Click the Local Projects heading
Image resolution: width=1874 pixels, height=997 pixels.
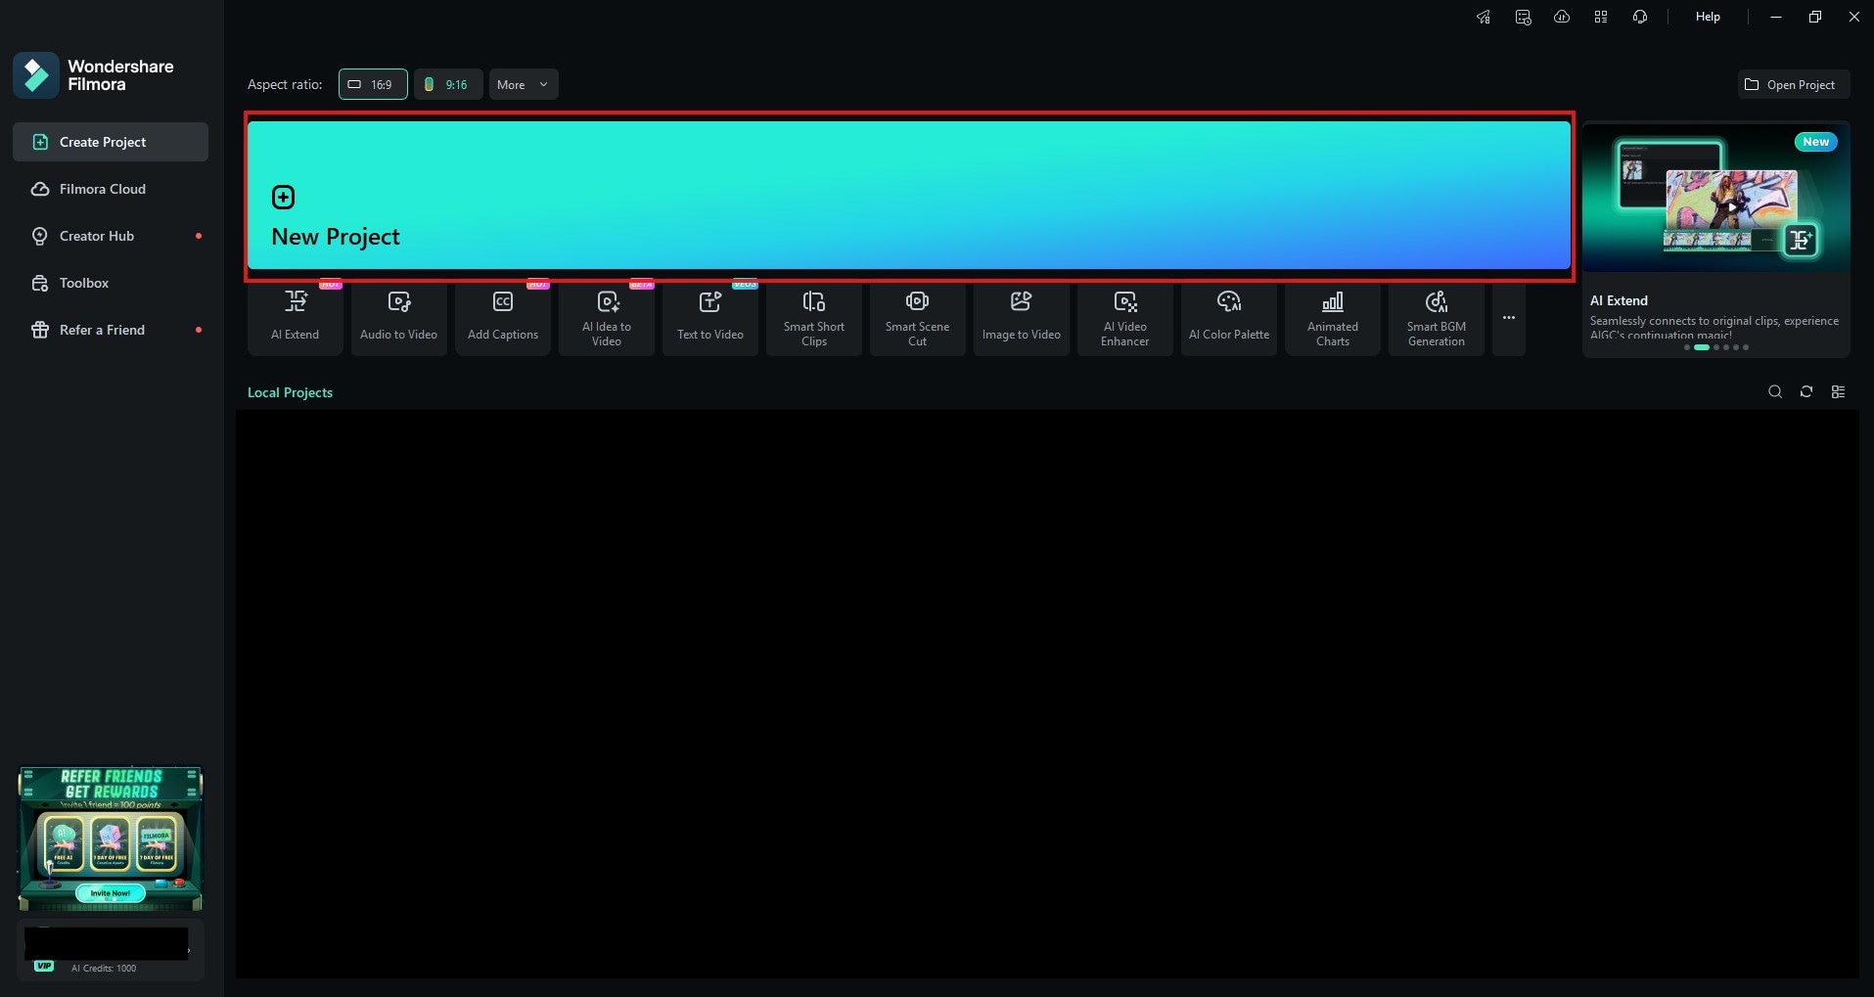290,392
